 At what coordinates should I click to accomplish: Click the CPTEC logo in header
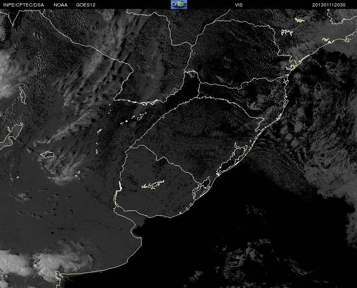178,4
